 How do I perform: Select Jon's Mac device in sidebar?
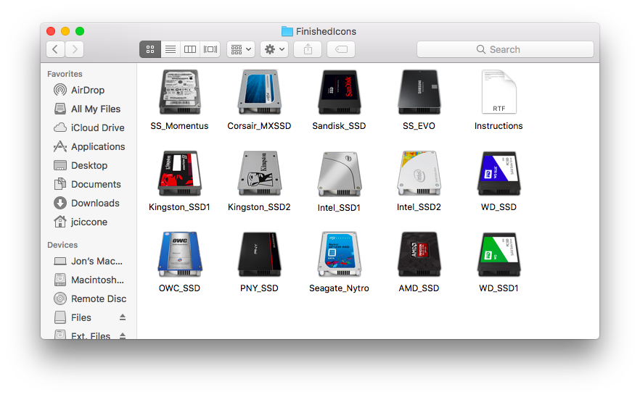[x=88, y=261]
